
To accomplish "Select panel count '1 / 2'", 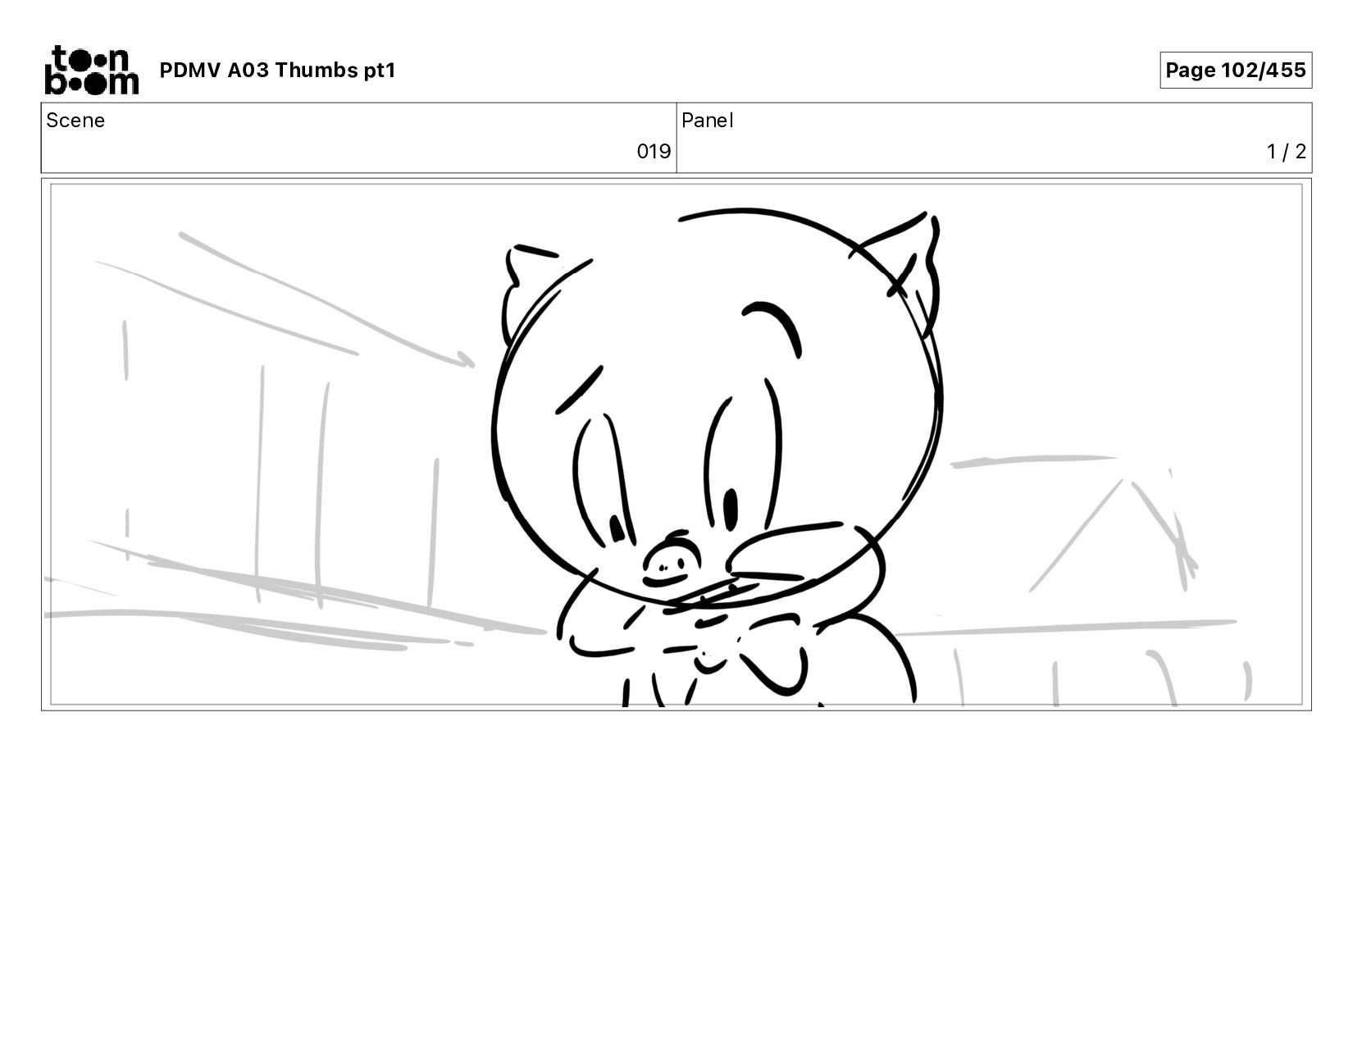I will coord(1286,152).
